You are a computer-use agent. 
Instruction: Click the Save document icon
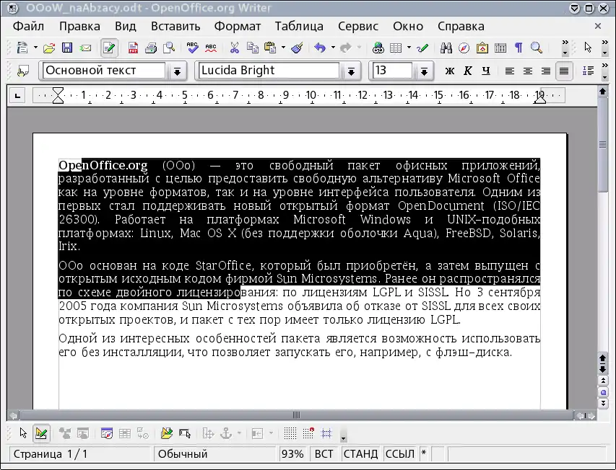(x=67, y=48)
